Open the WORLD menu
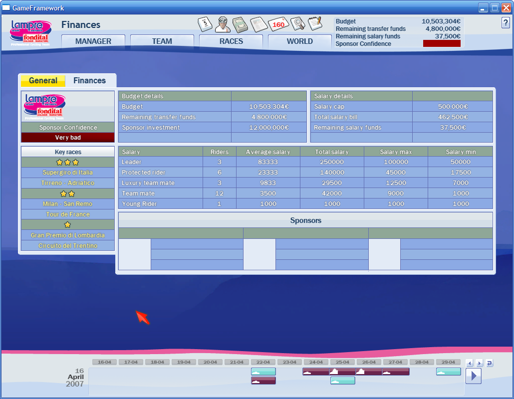Screen dimensions: 514x399 300,41
